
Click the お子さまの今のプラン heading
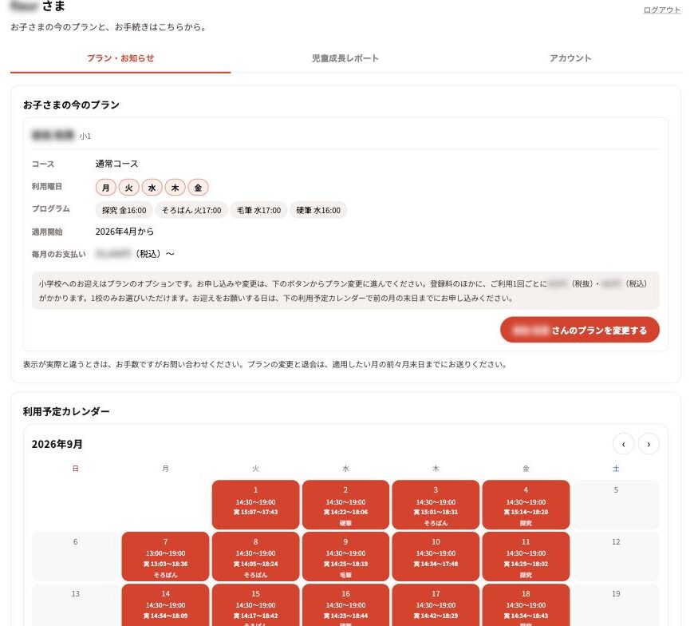71,105
